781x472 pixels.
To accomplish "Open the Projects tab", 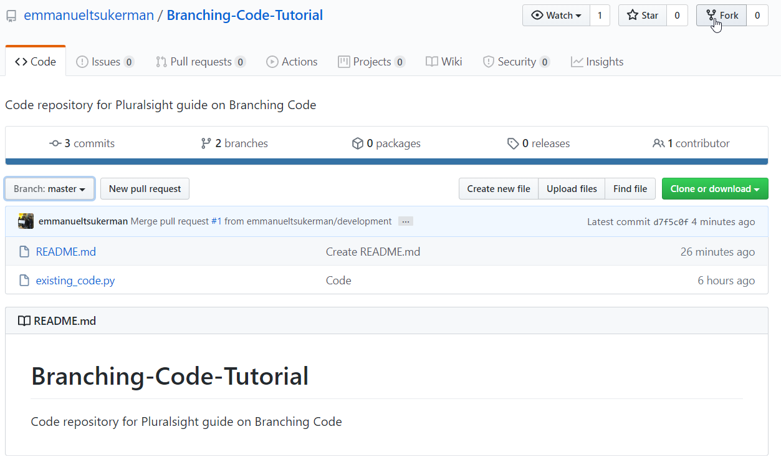I will (371, 62).
